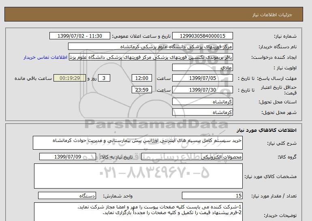Screen dimensions: 312x221
Task: Click the buyer organization name field
Action: click(x=150, y=46)
